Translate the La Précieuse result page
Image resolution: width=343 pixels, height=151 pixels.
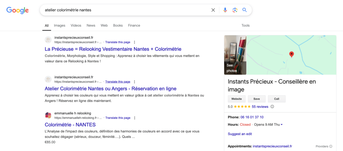point(118,42)
